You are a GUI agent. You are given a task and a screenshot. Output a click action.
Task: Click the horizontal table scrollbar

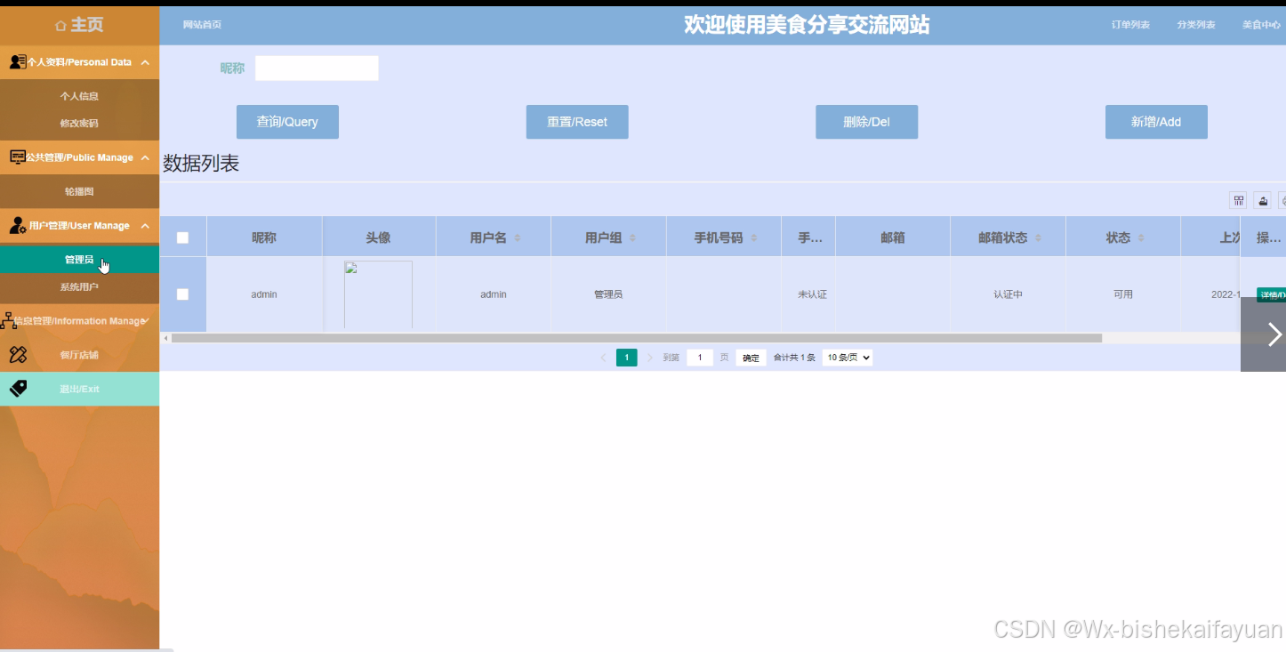coord(637,338)
